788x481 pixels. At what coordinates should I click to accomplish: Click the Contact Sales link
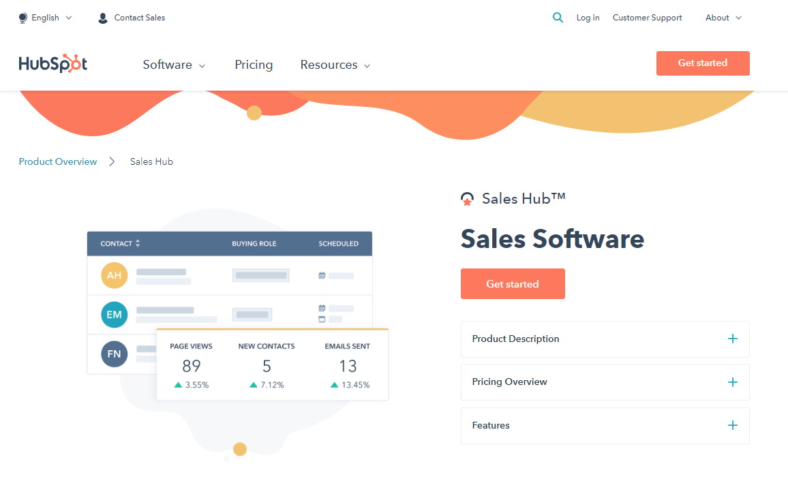click(x=140, y=18)
